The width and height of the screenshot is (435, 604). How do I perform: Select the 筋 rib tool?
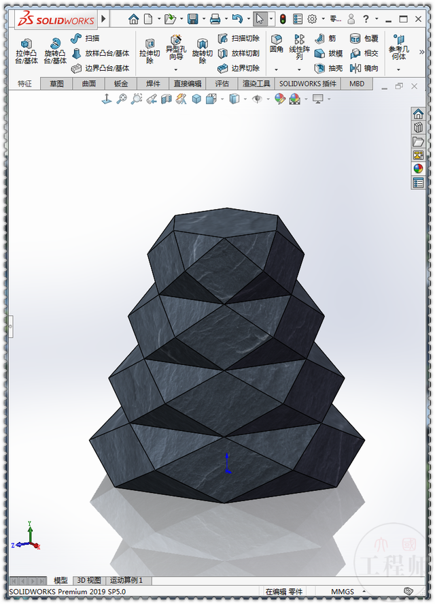(x=326, y=38)
